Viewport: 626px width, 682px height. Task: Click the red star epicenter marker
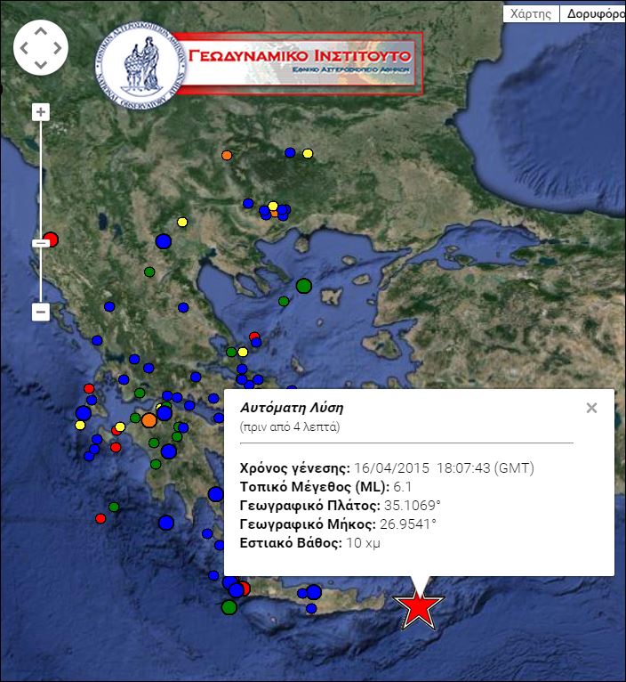click(x=418, y=607)
